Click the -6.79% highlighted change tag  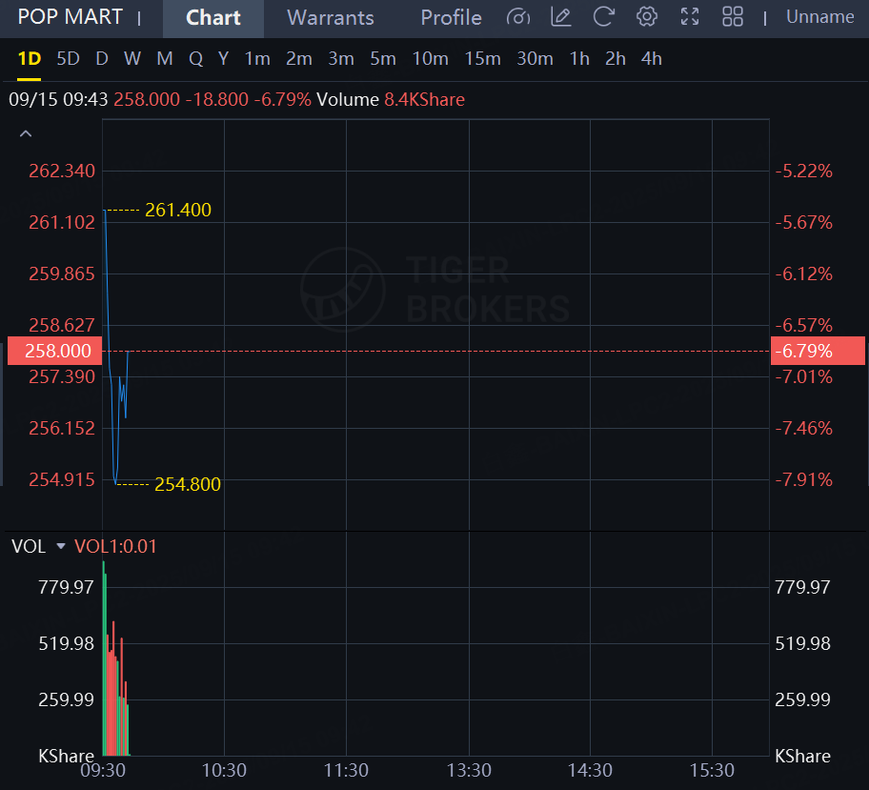[818, 351]
